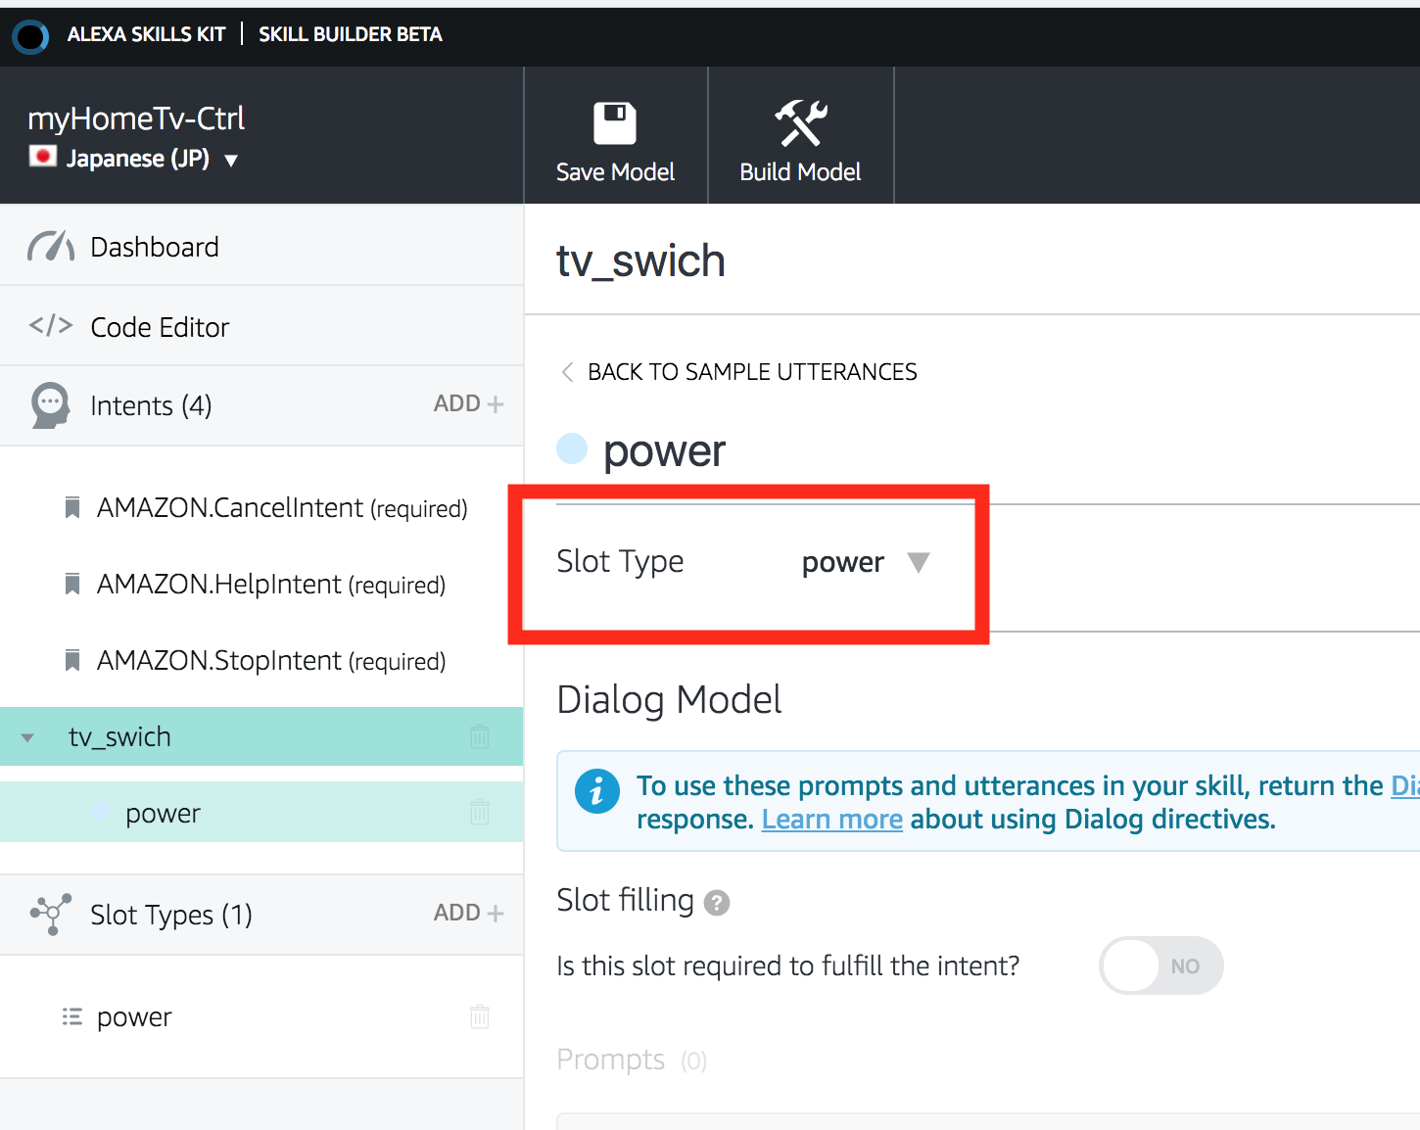
Task: Click the Dashboard gauge icon
Action: (x=51, y=247)
